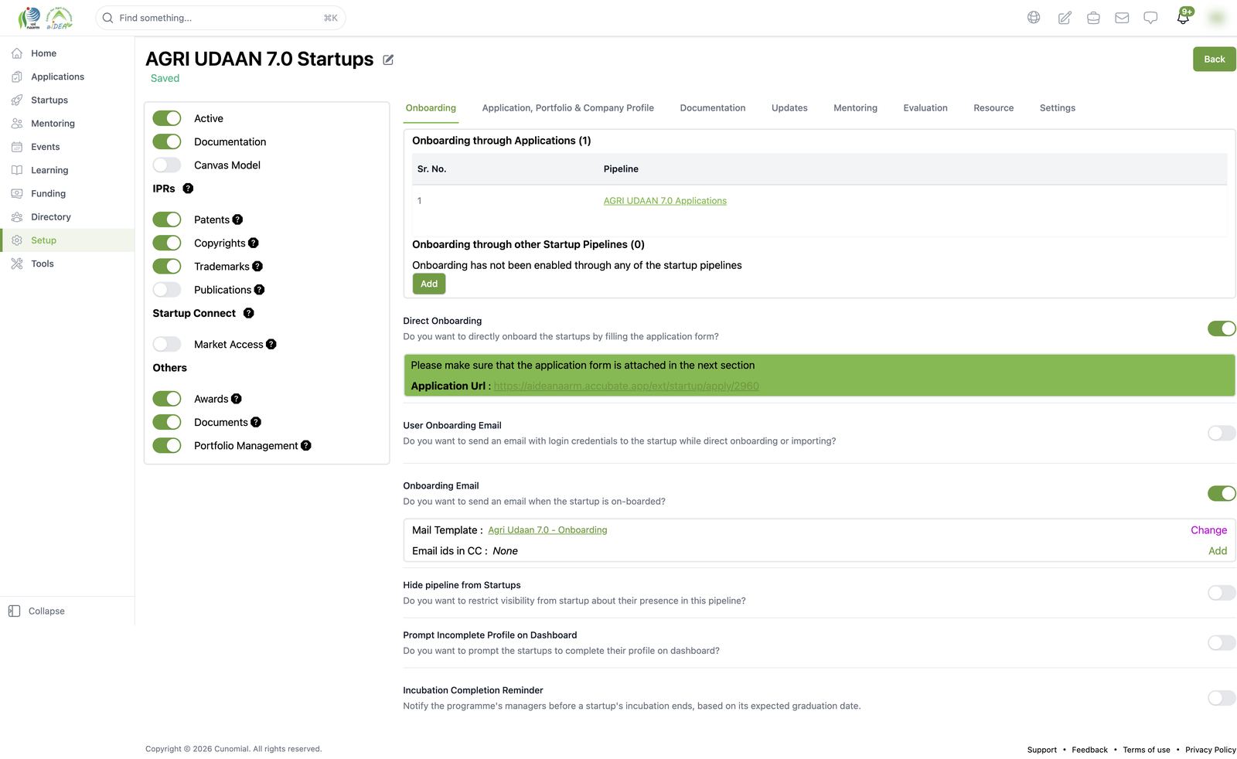Enable the Publications toggle
Viewport: 1237px width, 759px height.
[x=166, y=290]
